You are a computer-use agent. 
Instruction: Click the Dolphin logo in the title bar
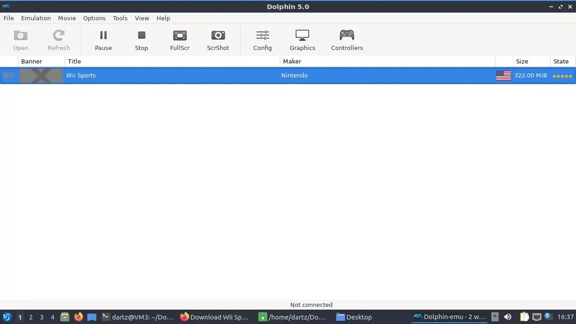coord(6,6)
